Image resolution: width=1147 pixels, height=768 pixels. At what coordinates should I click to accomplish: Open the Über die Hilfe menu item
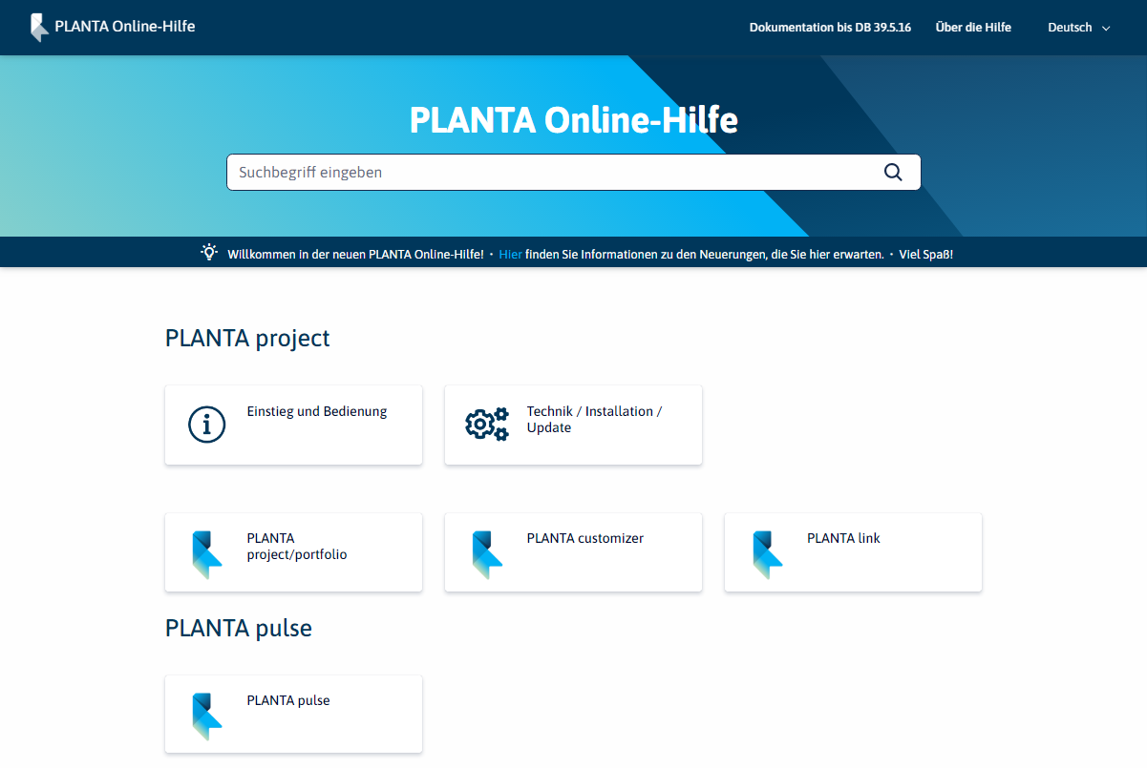(973, 28)
